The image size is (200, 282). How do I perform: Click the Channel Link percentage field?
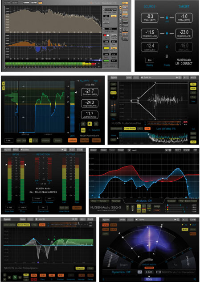pyautogui.click(x=43, y=208)
